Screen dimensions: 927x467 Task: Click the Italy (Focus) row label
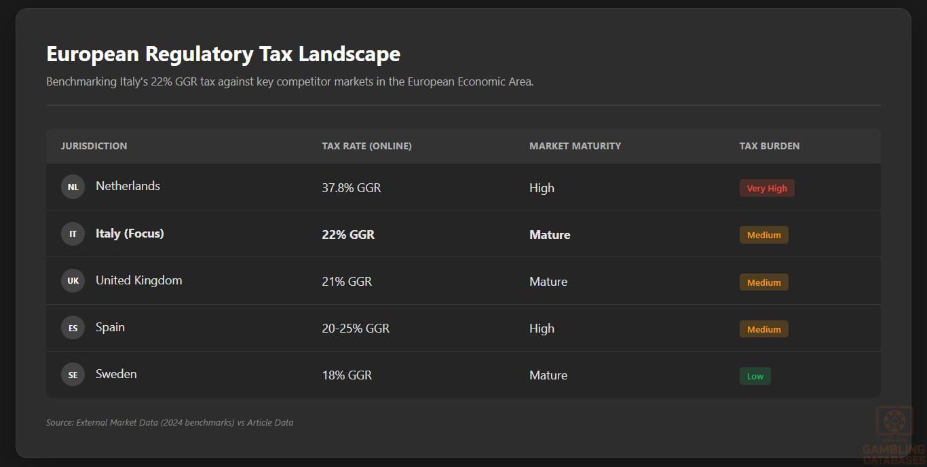tap(130, 233)
